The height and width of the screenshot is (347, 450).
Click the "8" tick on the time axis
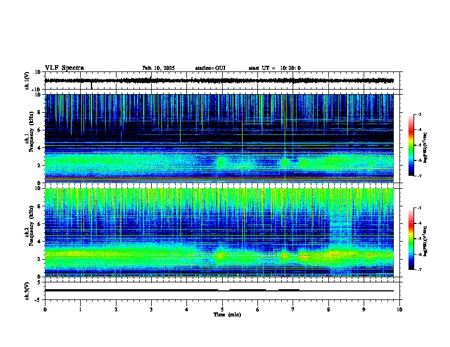click(328, 310)
